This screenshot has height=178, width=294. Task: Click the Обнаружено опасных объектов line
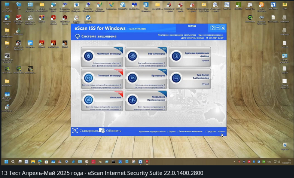pyautogui.click(x=107, y=63)
